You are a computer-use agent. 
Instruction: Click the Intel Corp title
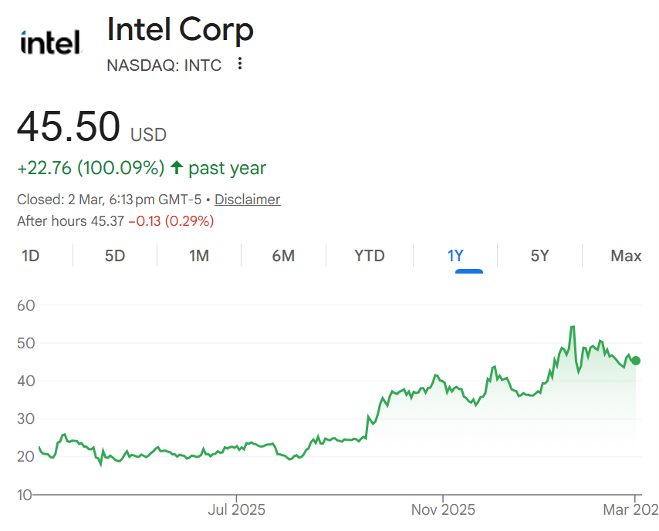point(180,30)
